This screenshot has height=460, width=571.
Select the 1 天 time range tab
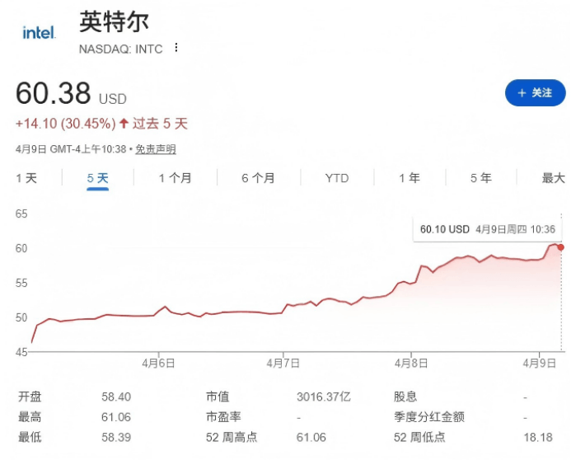click(x=26, y=178)
